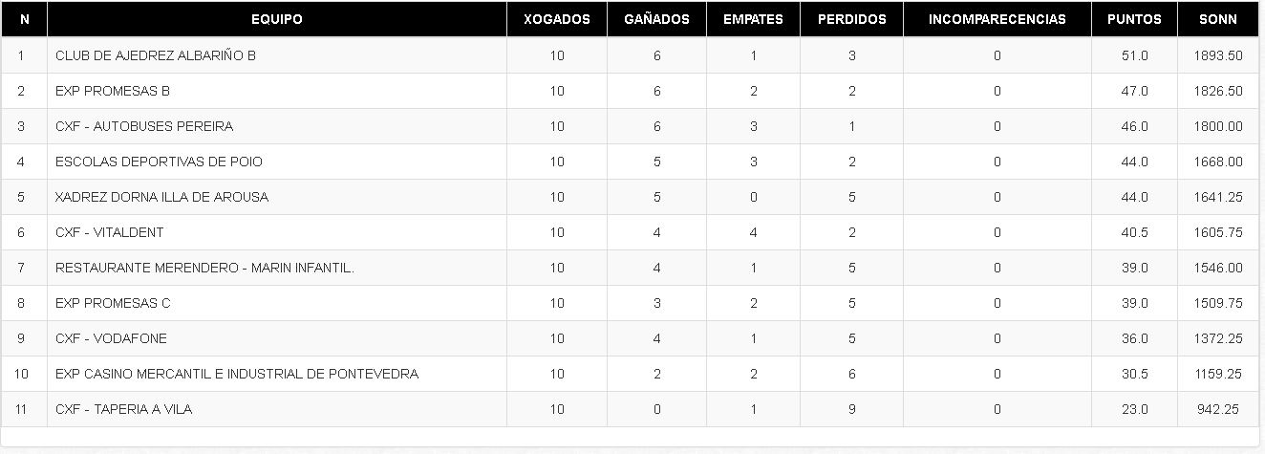Image resolution: width=1265 pixels, height=454 pixels.
Task: Select RESTAURANTE MERENDERO - MARIN INFANTIL row
Action: (x=630, y=268)
